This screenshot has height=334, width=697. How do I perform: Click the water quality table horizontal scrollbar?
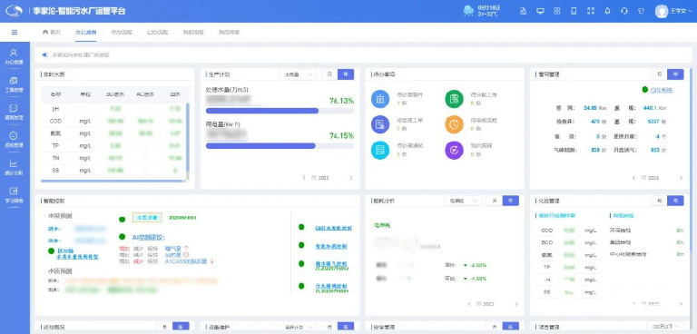point(112,181)
